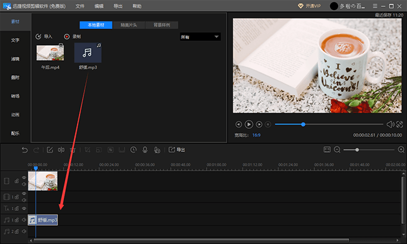
Task: Click the user avatar in the title bar
Action: [x=334, y=6]
